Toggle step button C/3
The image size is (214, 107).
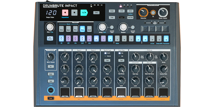75,39
